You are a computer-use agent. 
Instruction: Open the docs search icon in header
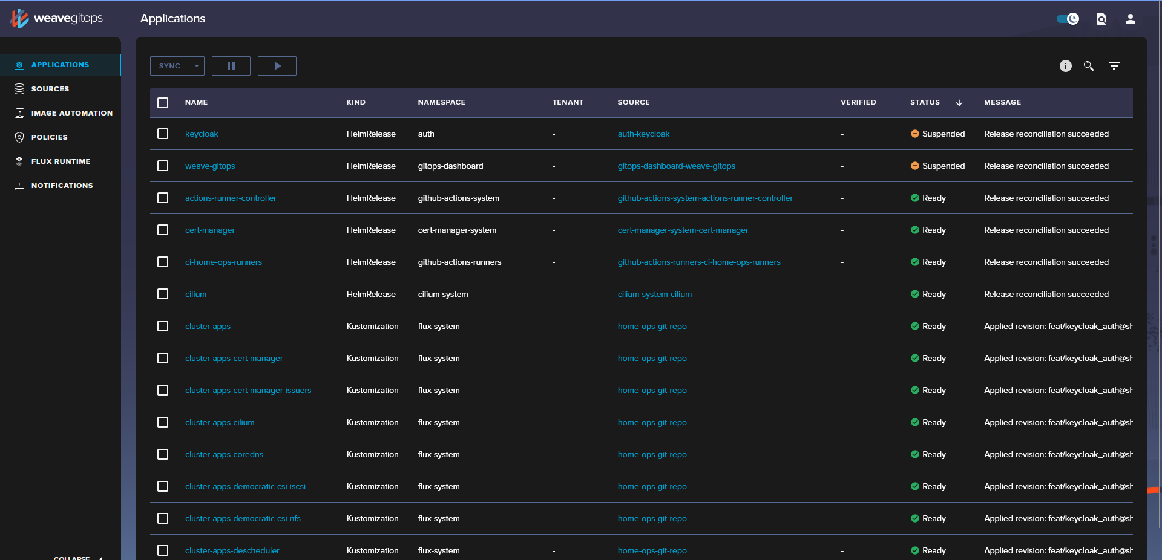(x=1101, y=19)
